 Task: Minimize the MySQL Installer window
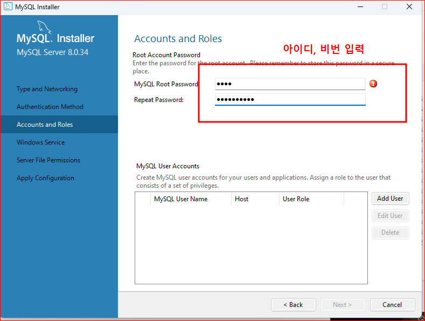point(360,6)
